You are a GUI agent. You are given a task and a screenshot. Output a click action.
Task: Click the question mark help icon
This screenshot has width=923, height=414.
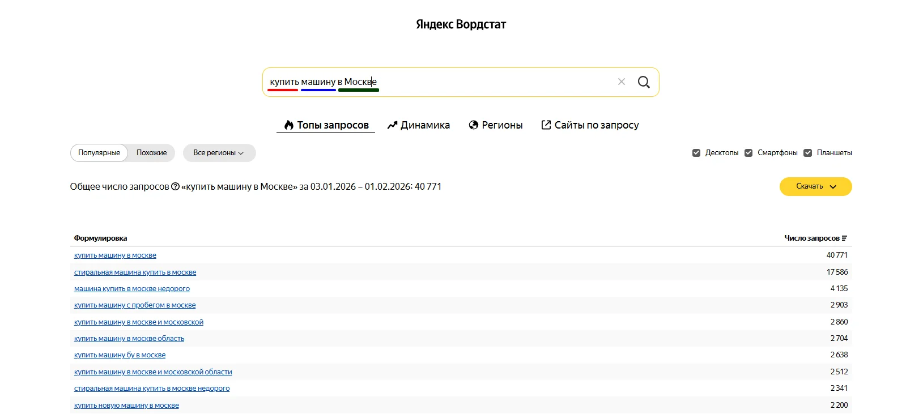175,187
